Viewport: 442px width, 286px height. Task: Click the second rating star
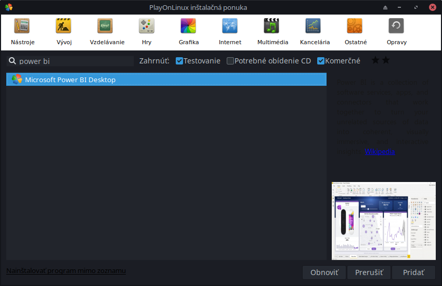(x=386, y=60)
